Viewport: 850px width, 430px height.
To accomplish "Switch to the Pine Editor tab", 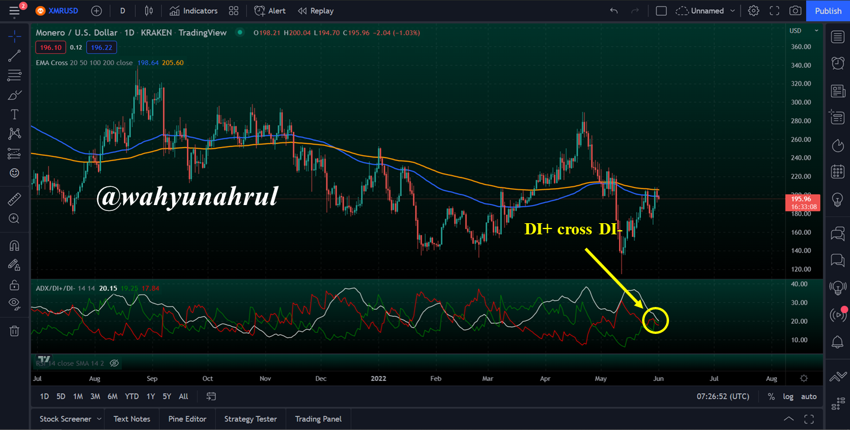I will click(x=187, y=419).
